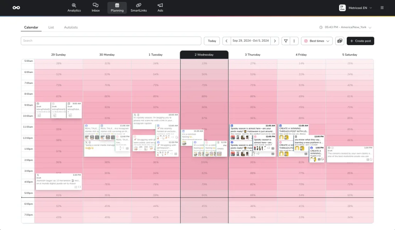Open the filter funnel options
Image resolution: width=395 pixels, height=230 pixels.
click(x=286, y=41)
